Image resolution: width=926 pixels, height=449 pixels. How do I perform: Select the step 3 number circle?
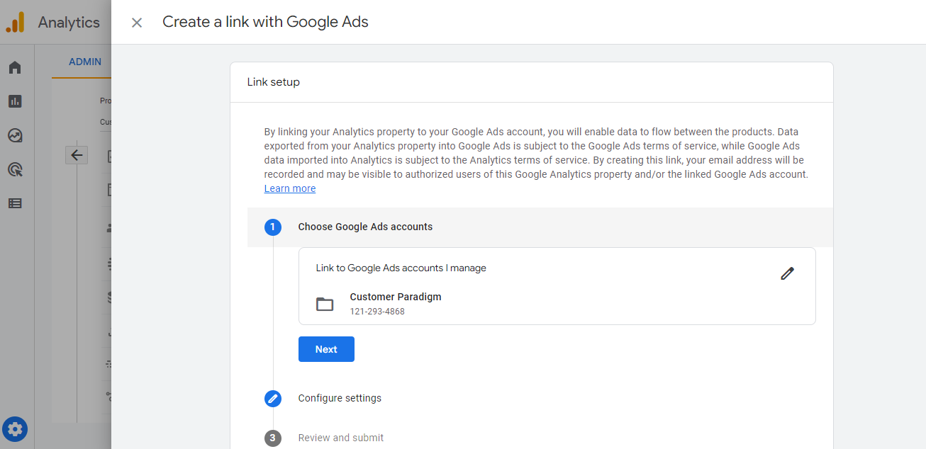tap(273, 438)
